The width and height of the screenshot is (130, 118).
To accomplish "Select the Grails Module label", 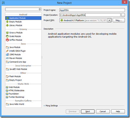I will click(15, 36).
